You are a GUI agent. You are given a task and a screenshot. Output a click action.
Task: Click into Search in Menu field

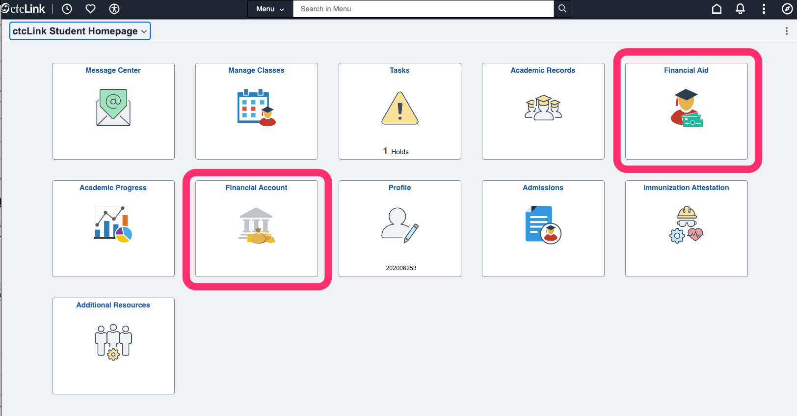[x=423, y=9]
